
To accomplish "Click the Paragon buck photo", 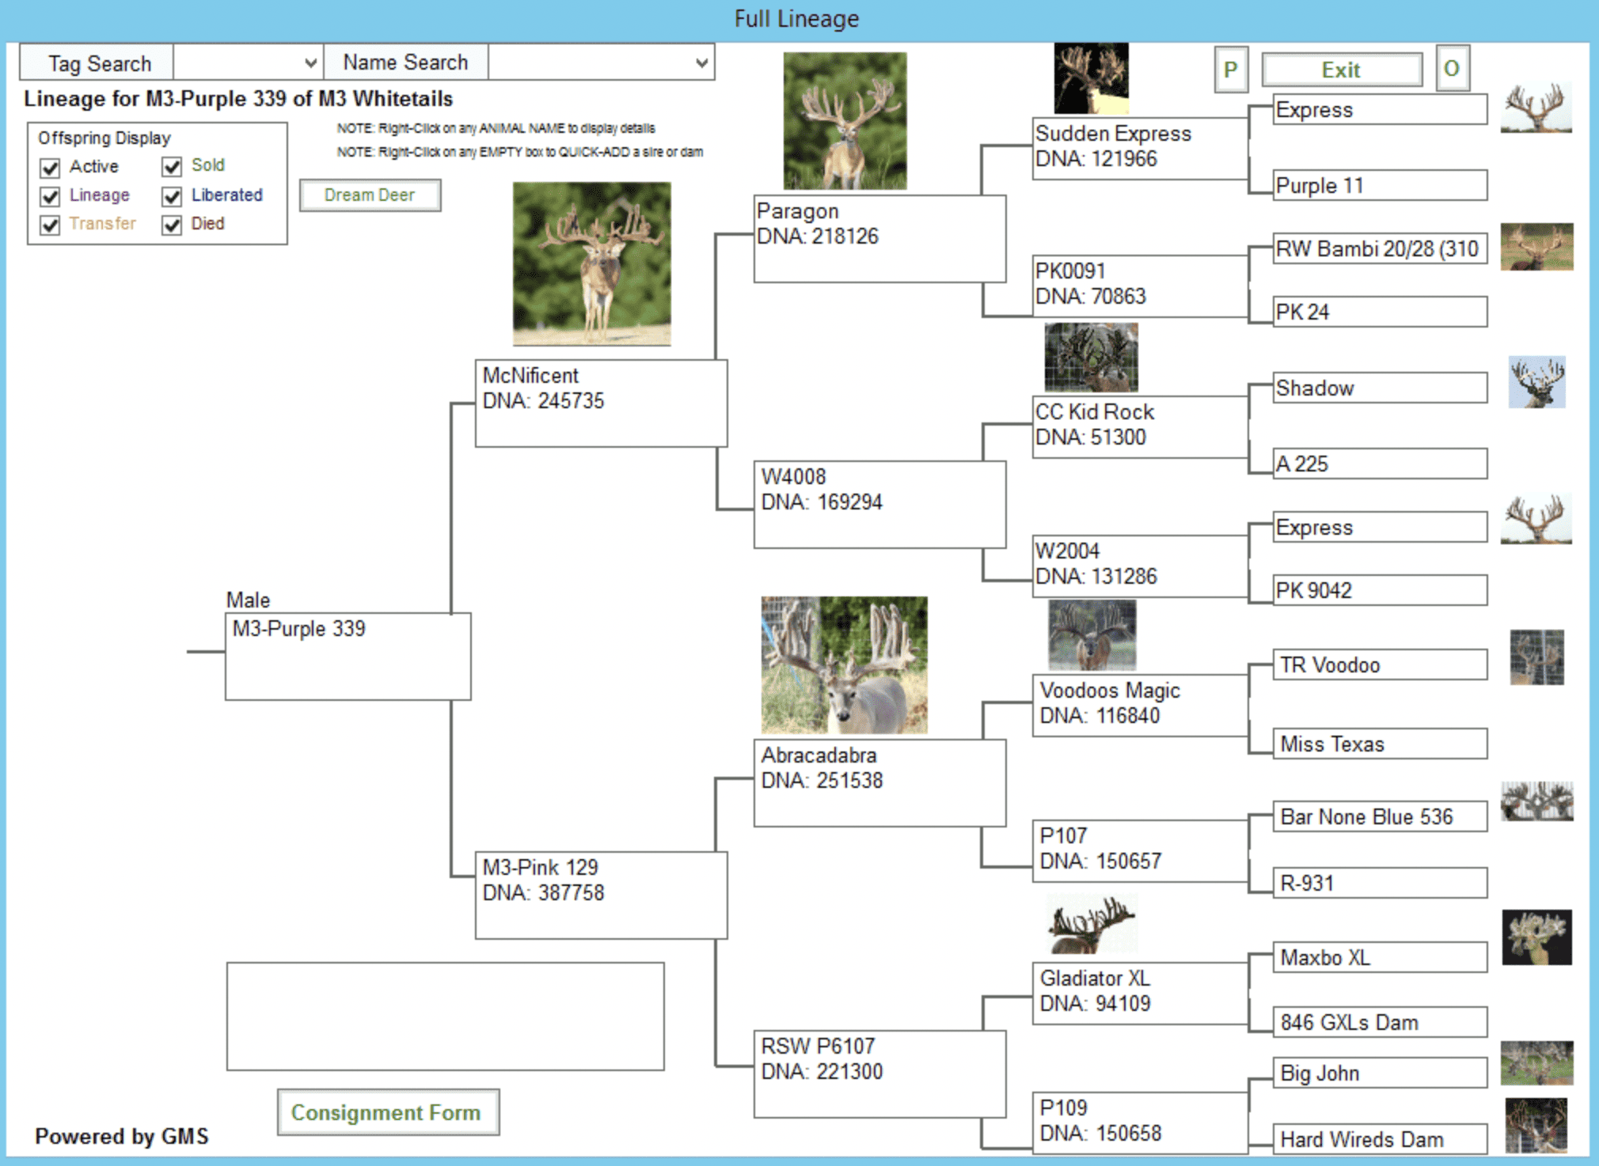I will (x=845, y=120).
